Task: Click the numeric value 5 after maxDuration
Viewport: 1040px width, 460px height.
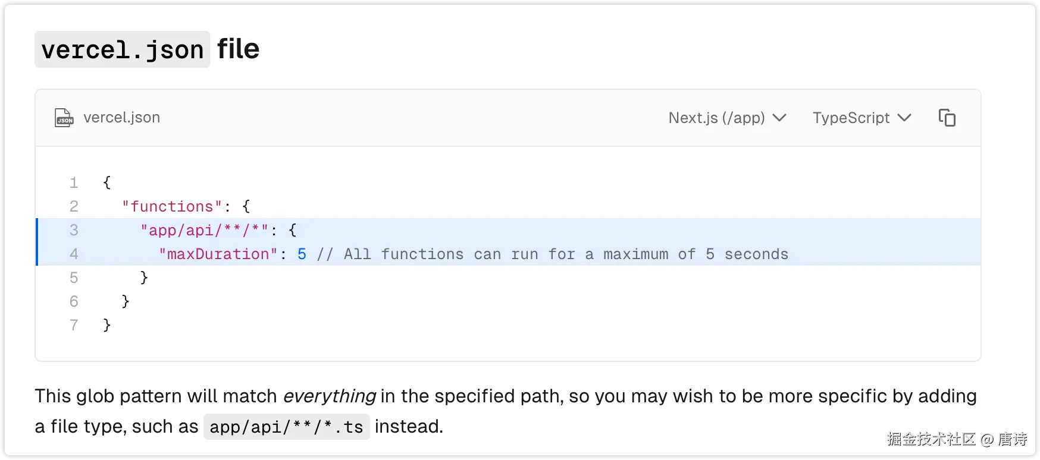Action: 302,254
